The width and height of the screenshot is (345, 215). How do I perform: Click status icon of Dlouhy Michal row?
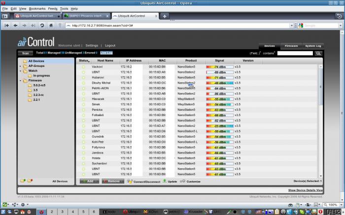point(83,83)
